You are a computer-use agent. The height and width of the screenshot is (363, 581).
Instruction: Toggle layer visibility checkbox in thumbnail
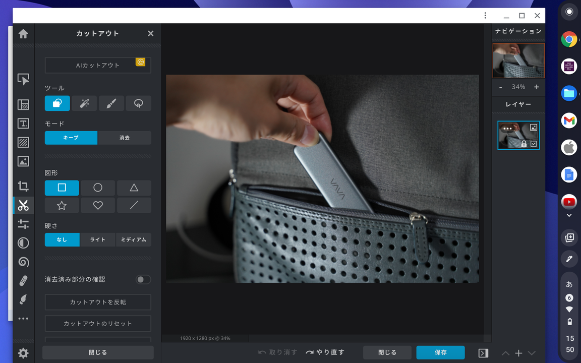tap(534, 144)
